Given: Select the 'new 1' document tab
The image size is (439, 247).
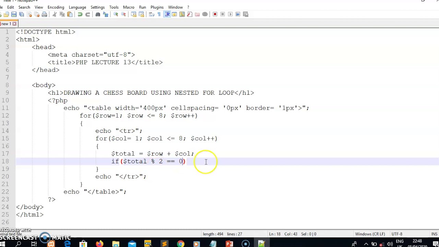Looking at the screenshot, I should pos(6,24).
